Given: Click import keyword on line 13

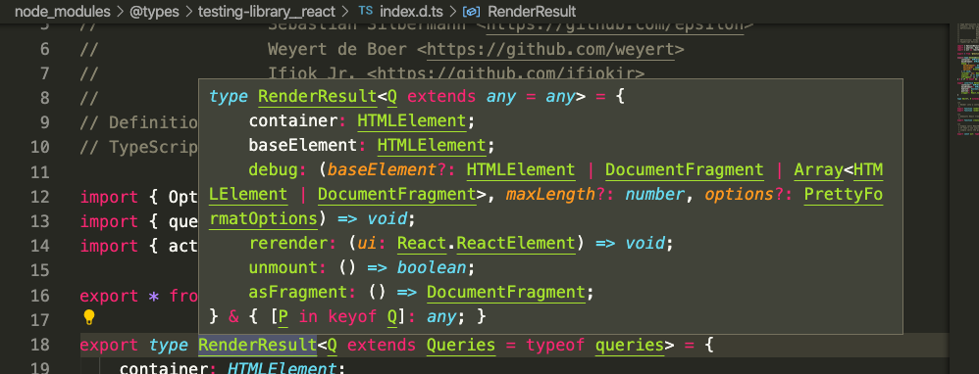Looking at the screenshot, I should pos(109,221).
